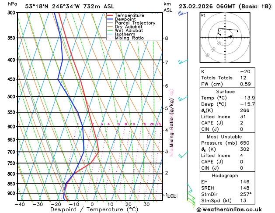This screenshot has height=213, width=275.
Task: Click the wind barb at 500 hPa
Action: click(183, 99)
